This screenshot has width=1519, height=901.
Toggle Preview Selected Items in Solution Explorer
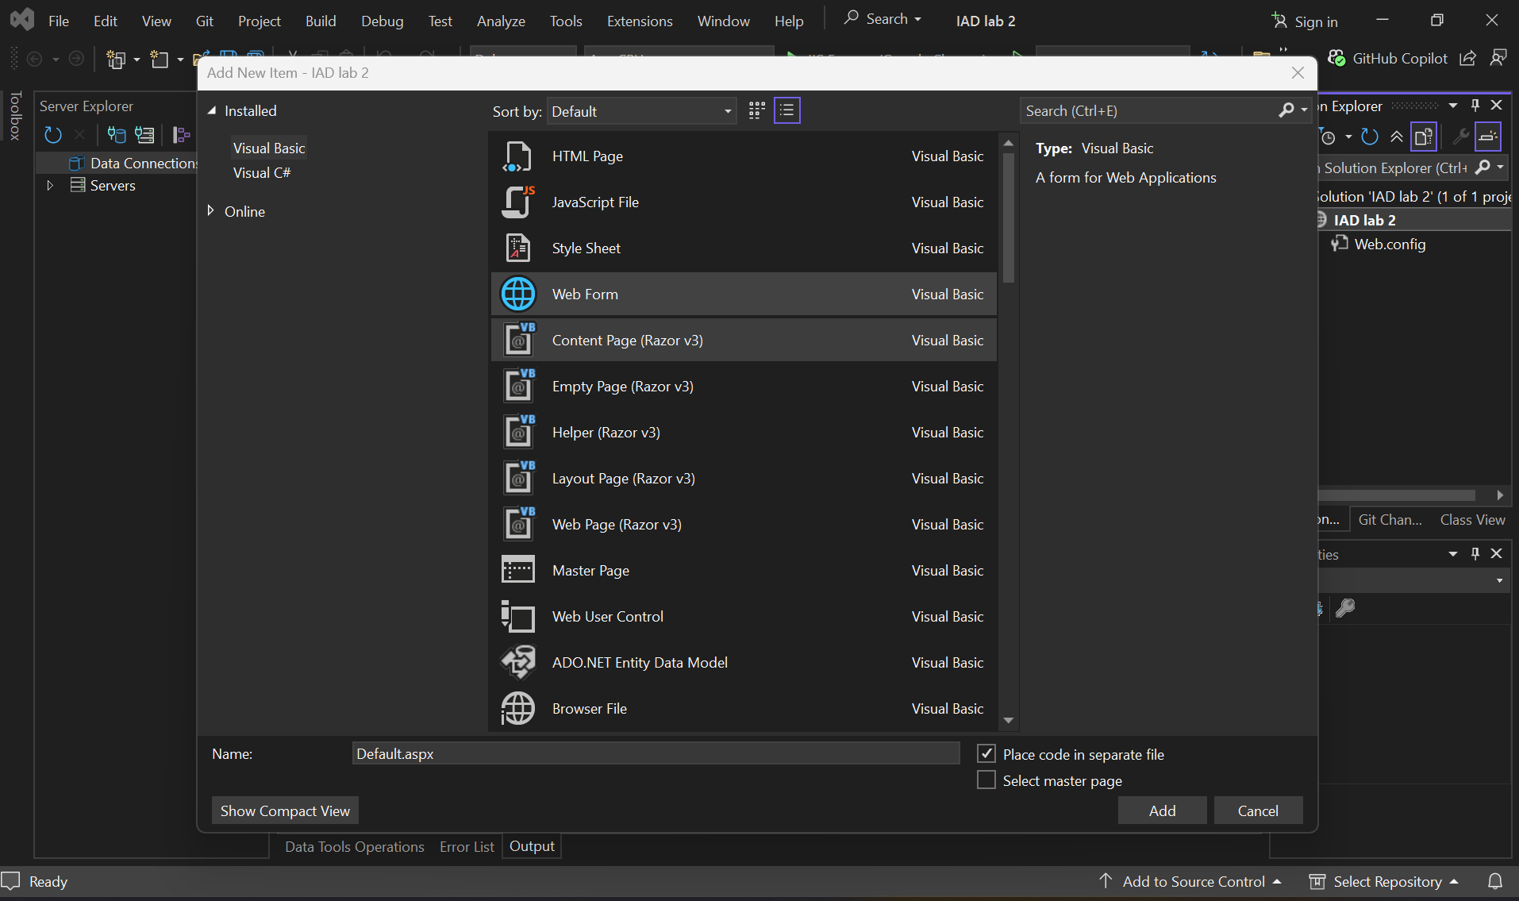(1488, 137)
